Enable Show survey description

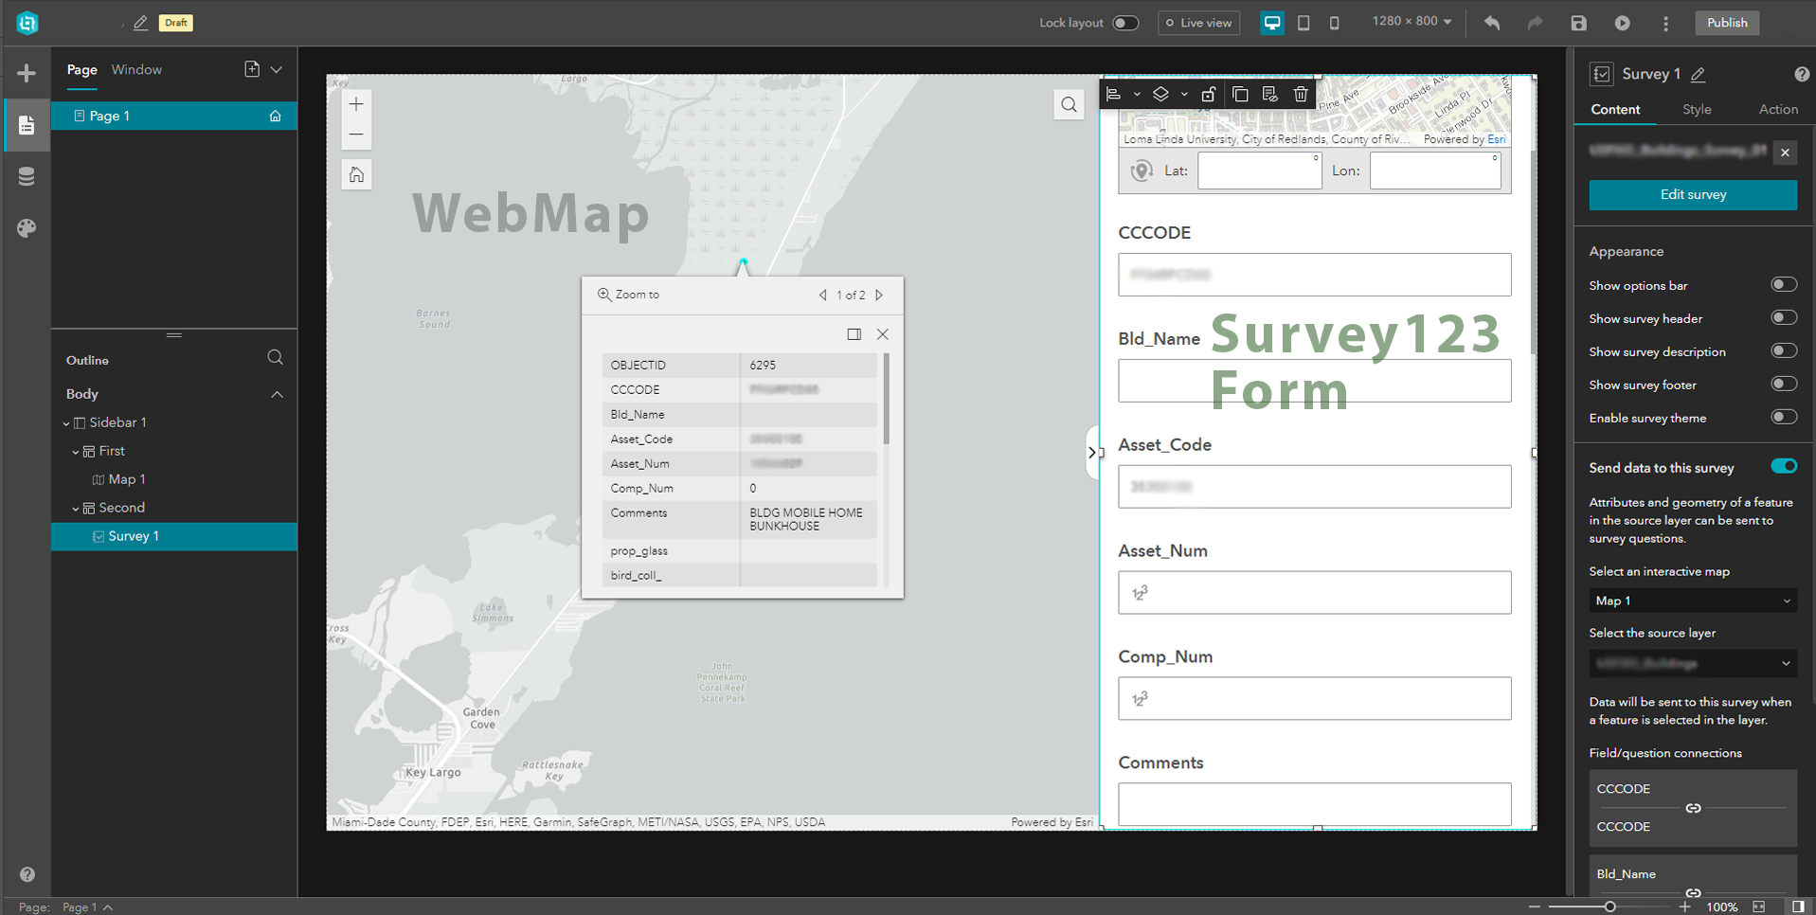1784,351
